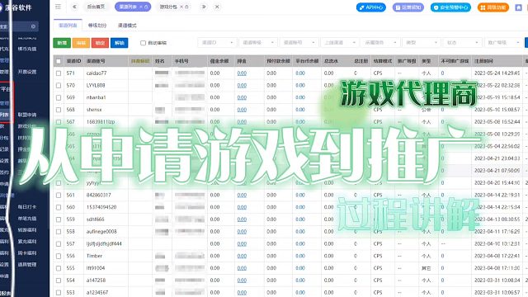Click CPS cell in row 557
This screenshot has width=528, height=297.
(378, 244)
